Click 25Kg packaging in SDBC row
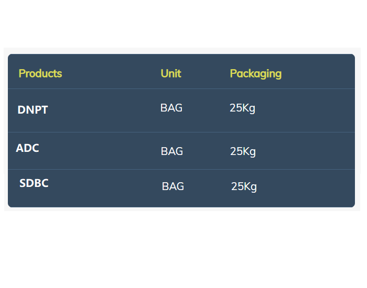Viewport: 367px width, 288px height. point(244,187)
